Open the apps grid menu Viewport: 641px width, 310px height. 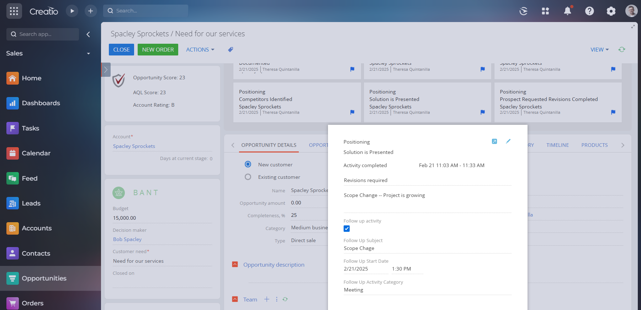click(x=14, y=11)
